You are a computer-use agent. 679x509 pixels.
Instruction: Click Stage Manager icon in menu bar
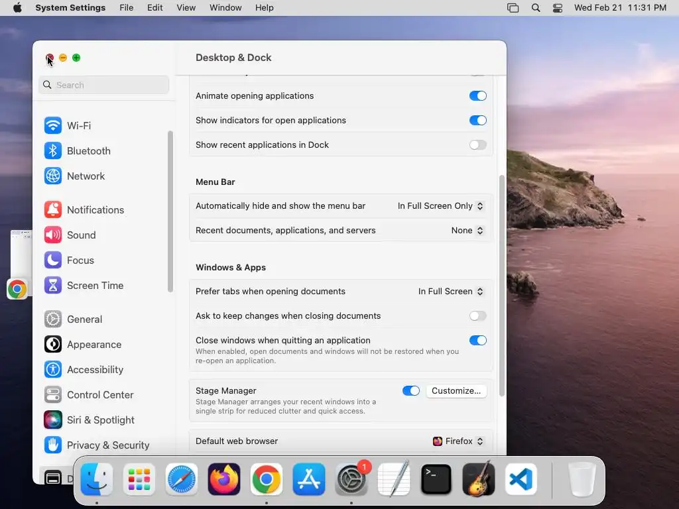[x=513, y=8]
